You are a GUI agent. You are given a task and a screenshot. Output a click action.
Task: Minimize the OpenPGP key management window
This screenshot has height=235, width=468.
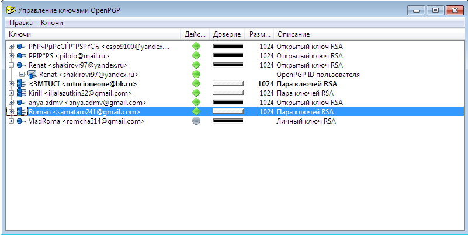tap(416, 10)
